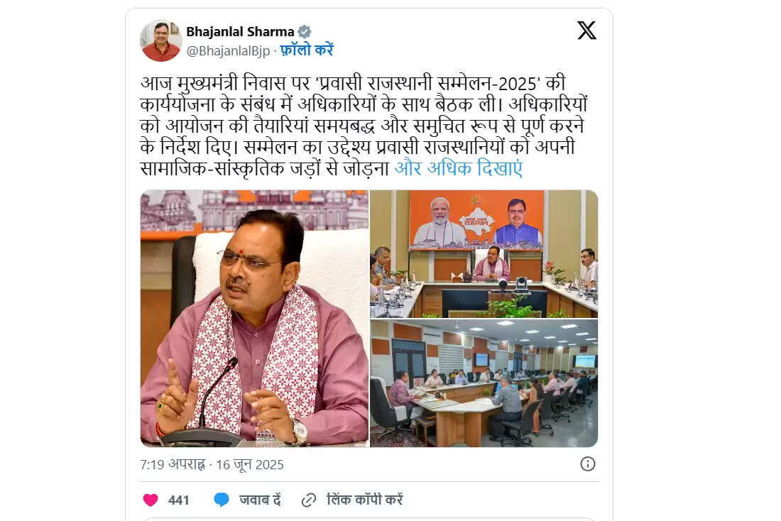Open the close-up photo of the man speaking
Viewport: 781px width, 521px height.
[254, 318]
